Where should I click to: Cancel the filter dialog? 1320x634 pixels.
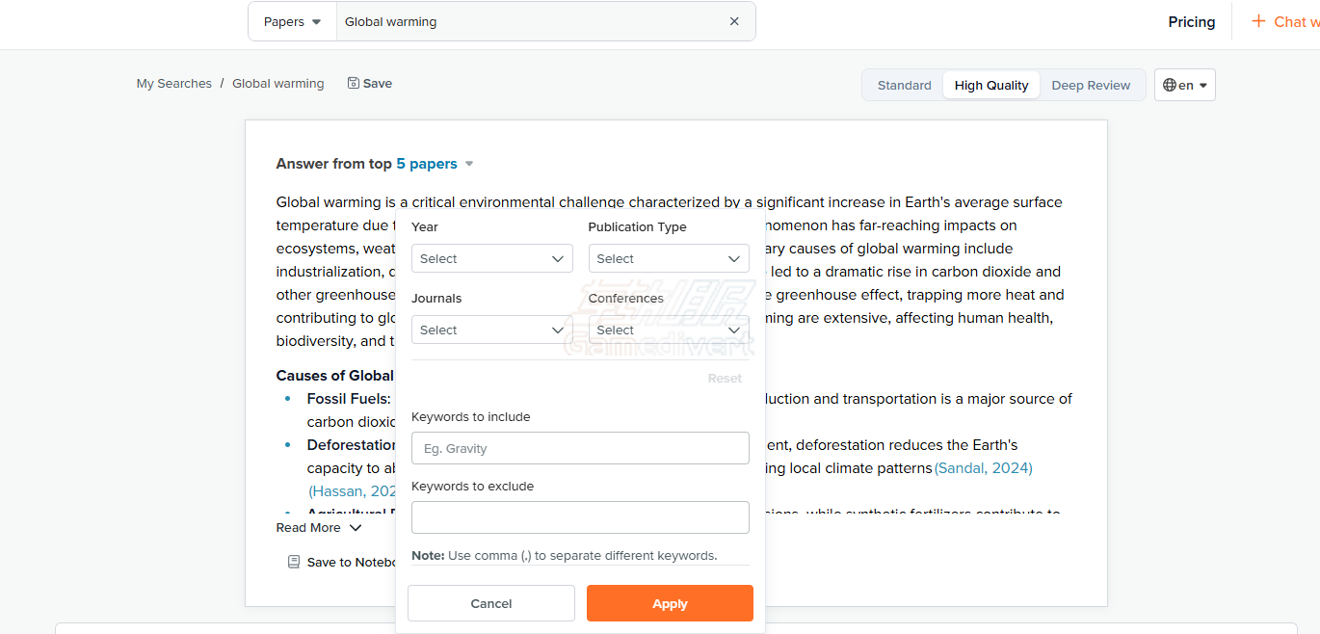491,603
